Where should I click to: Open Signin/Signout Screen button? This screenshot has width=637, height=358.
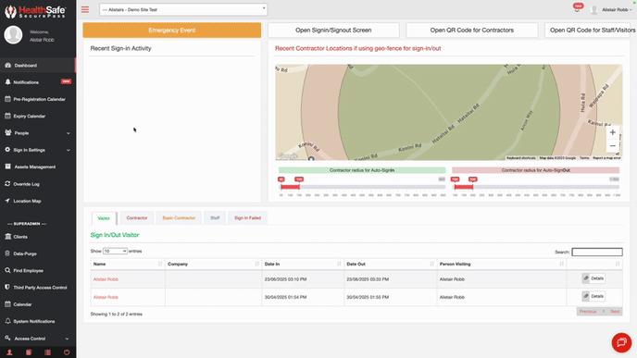point(333,30)
